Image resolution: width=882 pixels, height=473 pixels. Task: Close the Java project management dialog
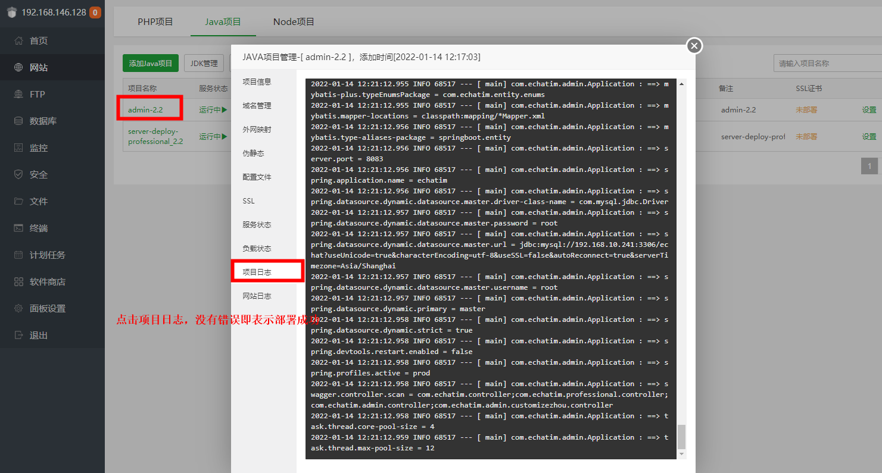point(694,46)
